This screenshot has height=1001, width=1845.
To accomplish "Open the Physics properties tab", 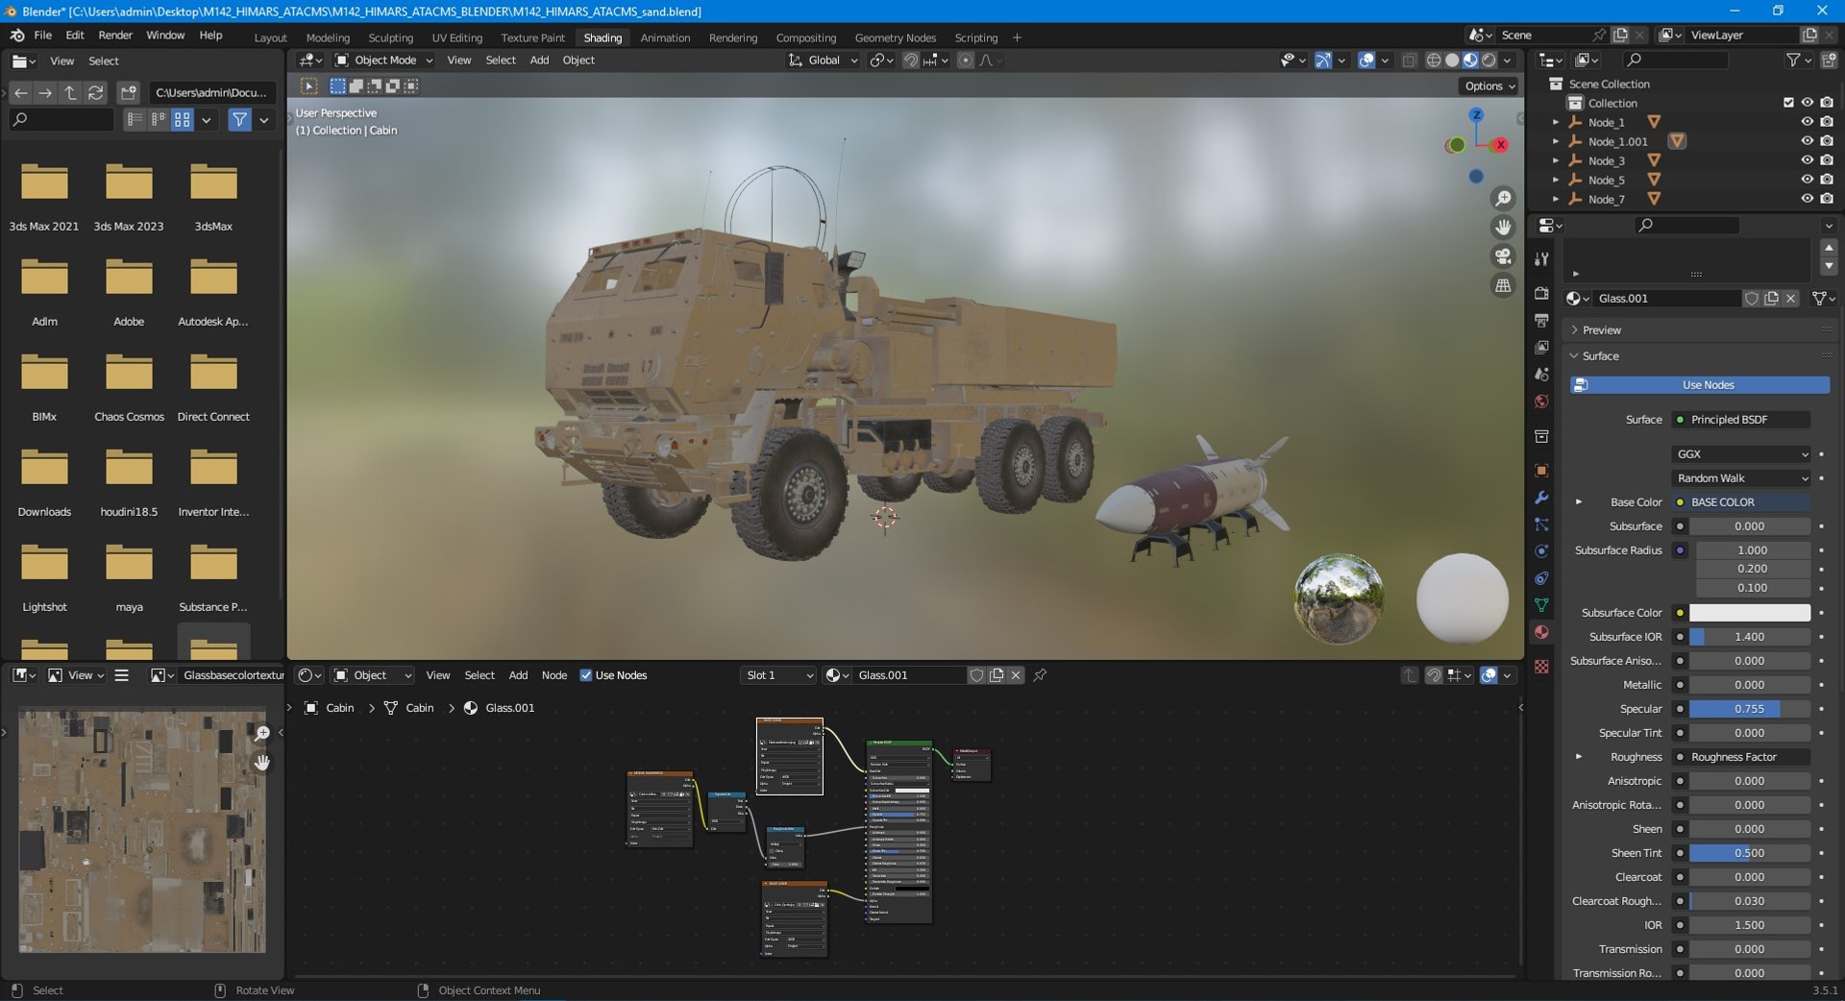I will tap(1541, 551).
